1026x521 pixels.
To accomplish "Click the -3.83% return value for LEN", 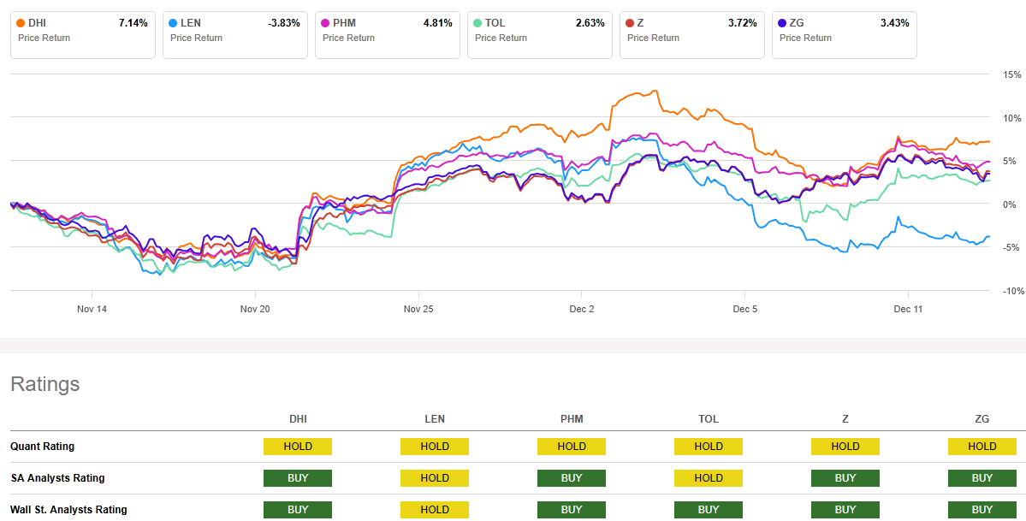I will coord(284,23).
